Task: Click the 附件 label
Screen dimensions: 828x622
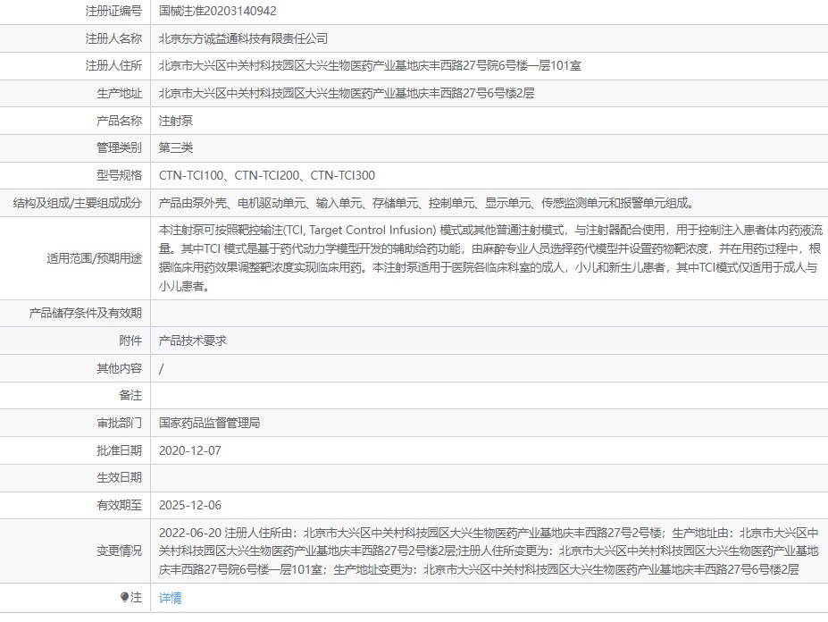Action: (130, 340)
